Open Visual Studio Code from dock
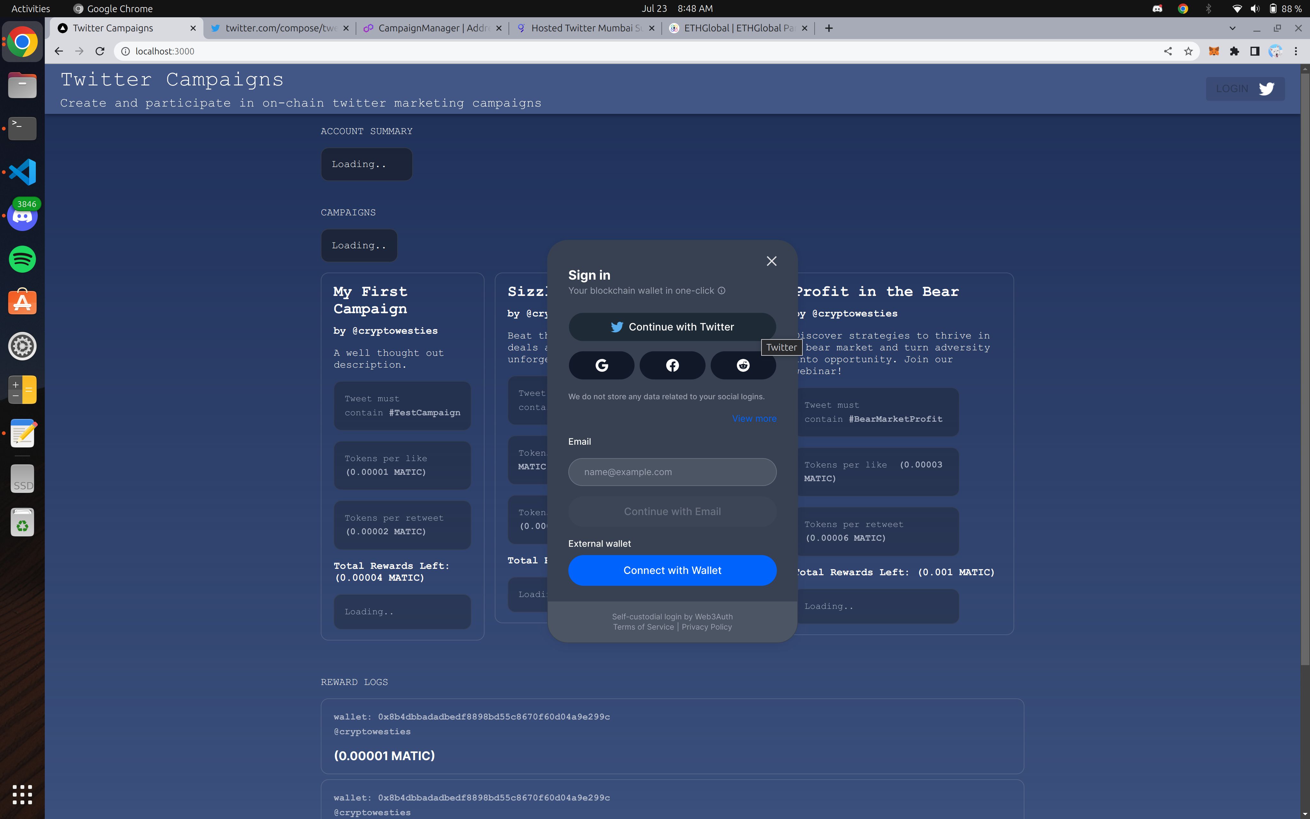This screenshot has width=1310, height=819. [22, 172]
